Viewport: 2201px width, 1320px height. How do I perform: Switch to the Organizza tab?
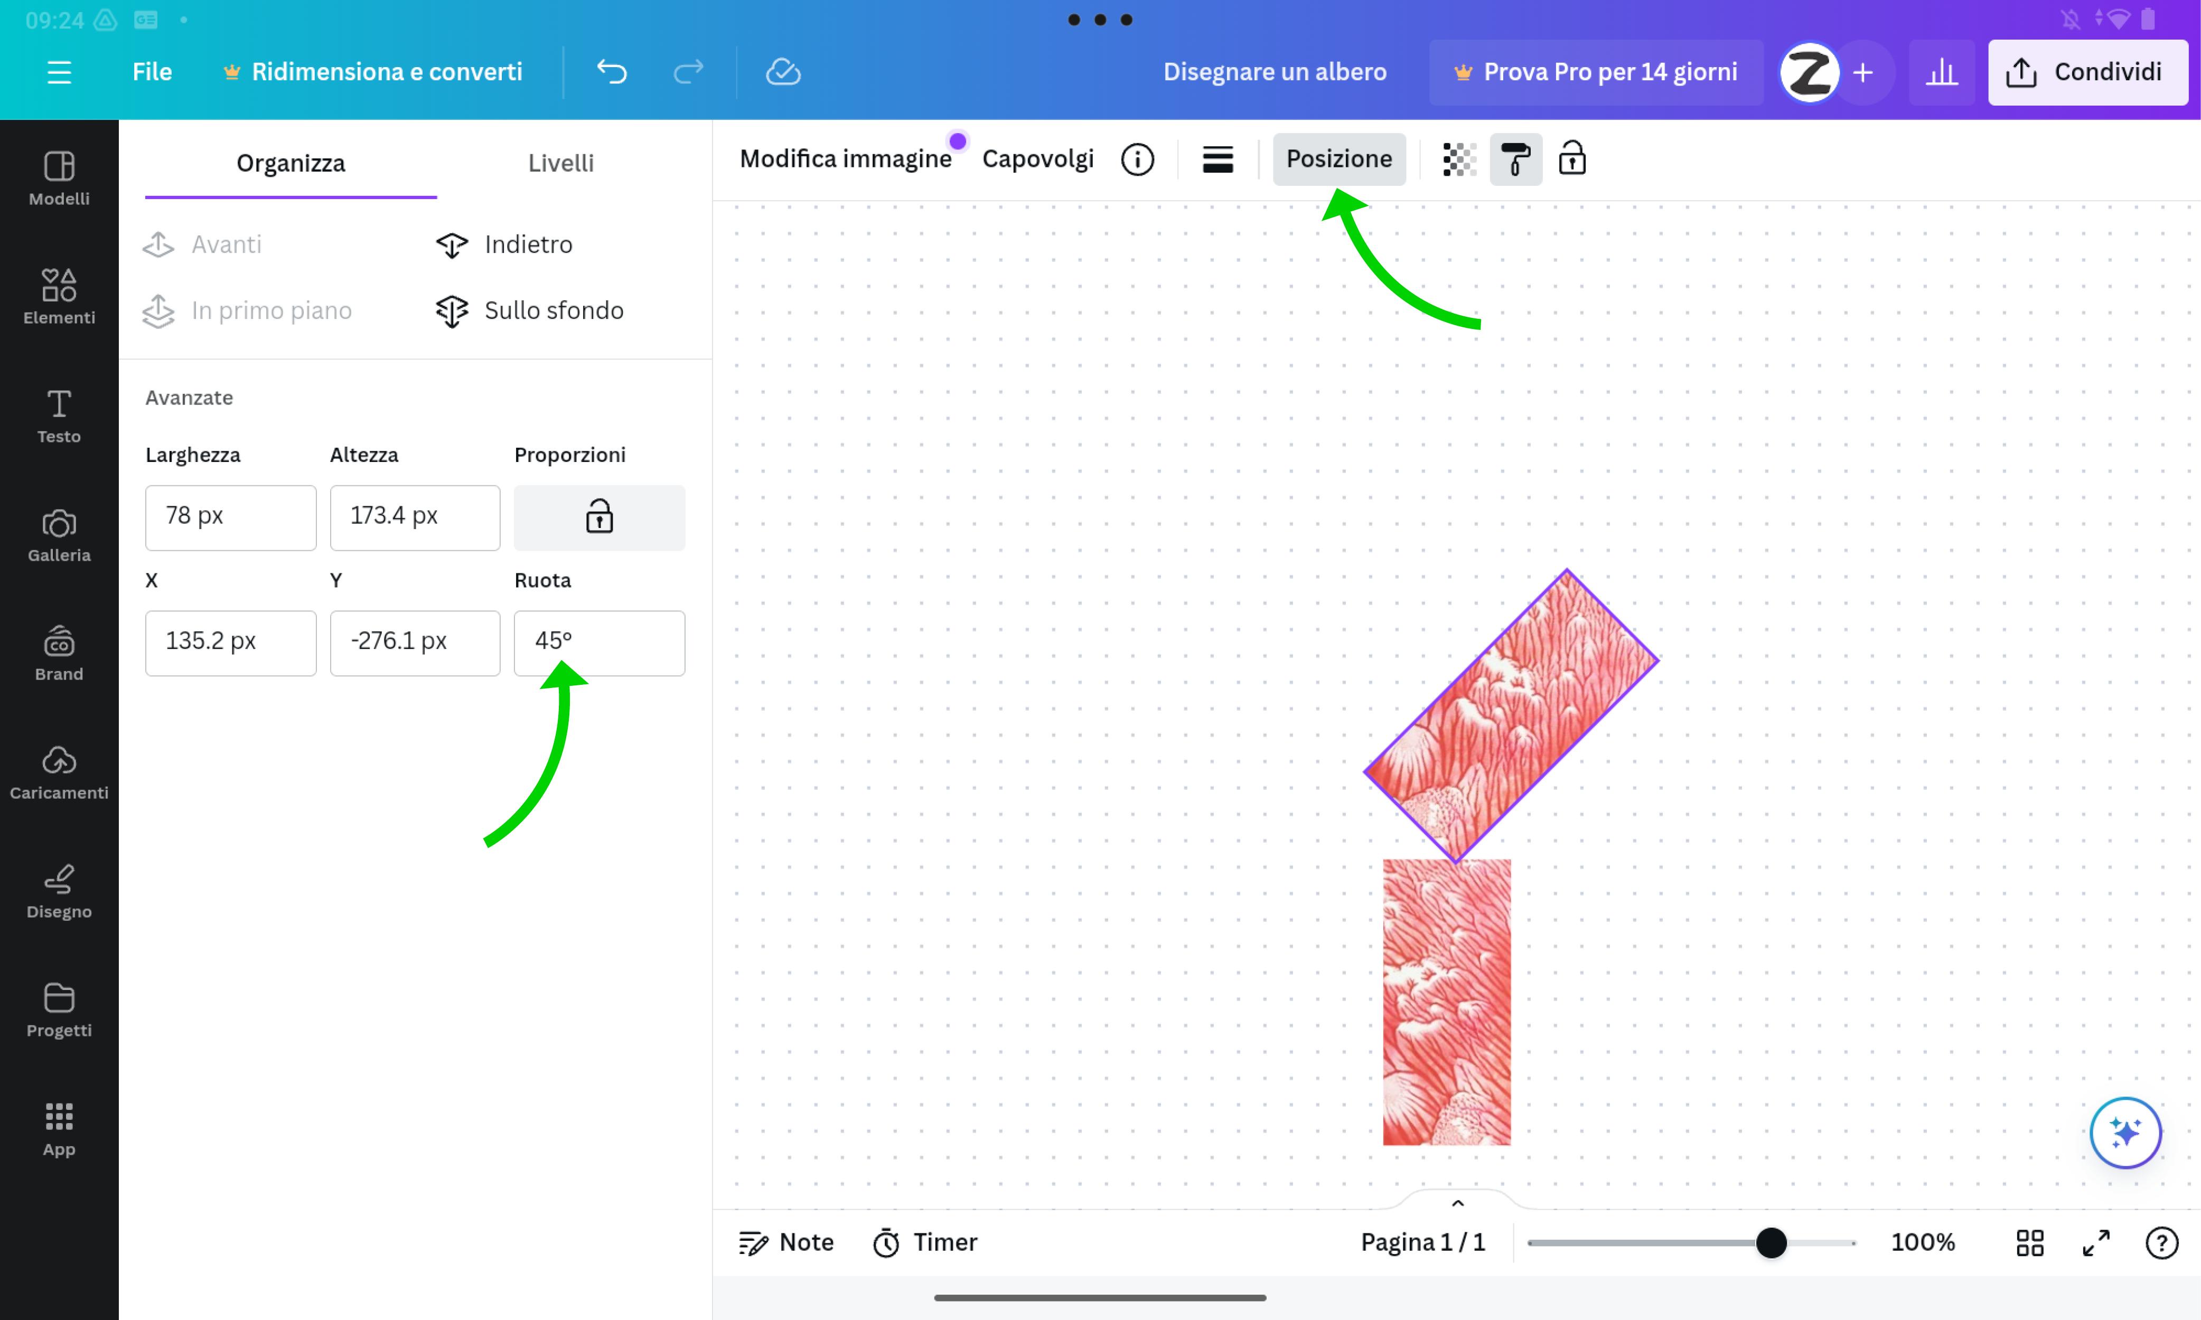coord(291,164)
